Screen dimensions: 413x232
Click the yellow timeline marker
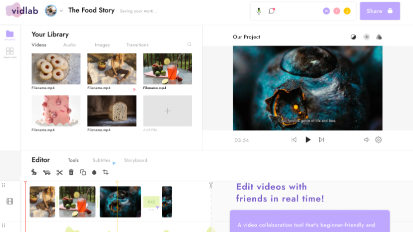(117, 182)
